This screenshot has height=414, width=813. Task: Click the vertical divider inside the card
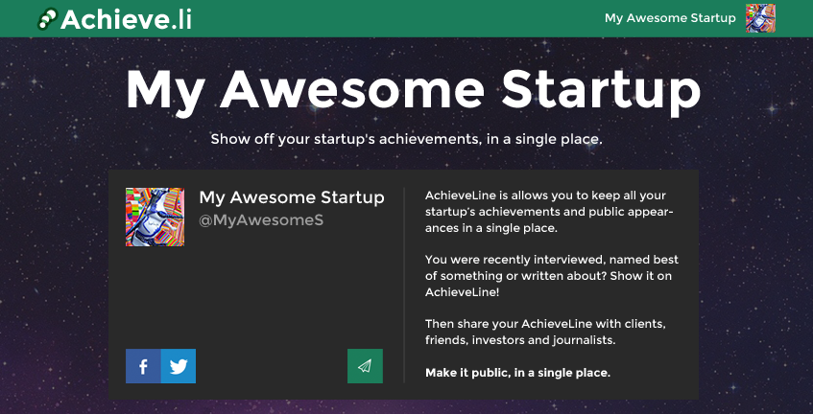click(x=404, y=287)
